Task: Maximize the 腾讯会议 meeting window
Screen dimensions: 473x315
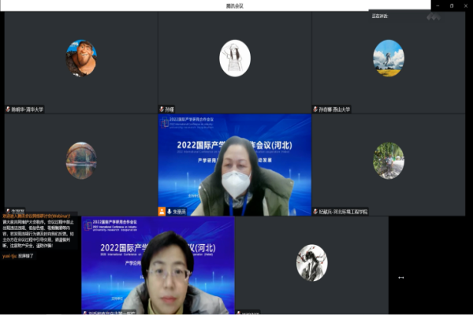Action: [x=451, y=5]
